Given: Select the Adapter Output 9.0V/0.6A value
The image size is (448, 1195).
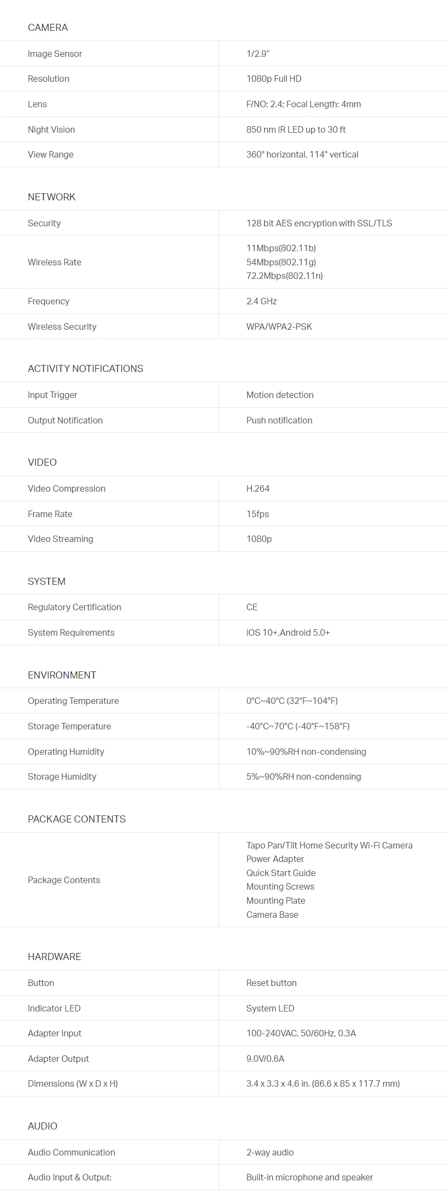Looking at the screenshot, I should click(x=265, y=1059).
